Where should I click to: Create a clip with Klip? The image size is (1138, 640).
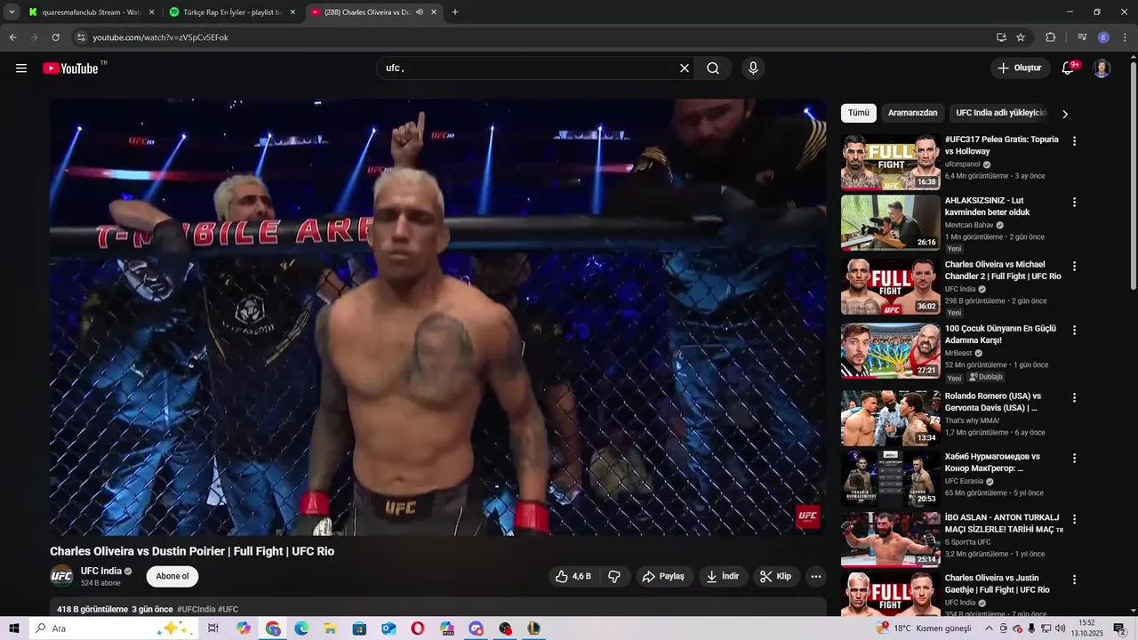tap(775, 577)
